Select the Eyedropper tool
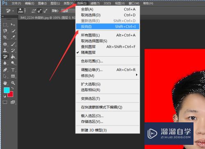Image resolution: width=205 pixels, height=149 pixels. point(13,37)
